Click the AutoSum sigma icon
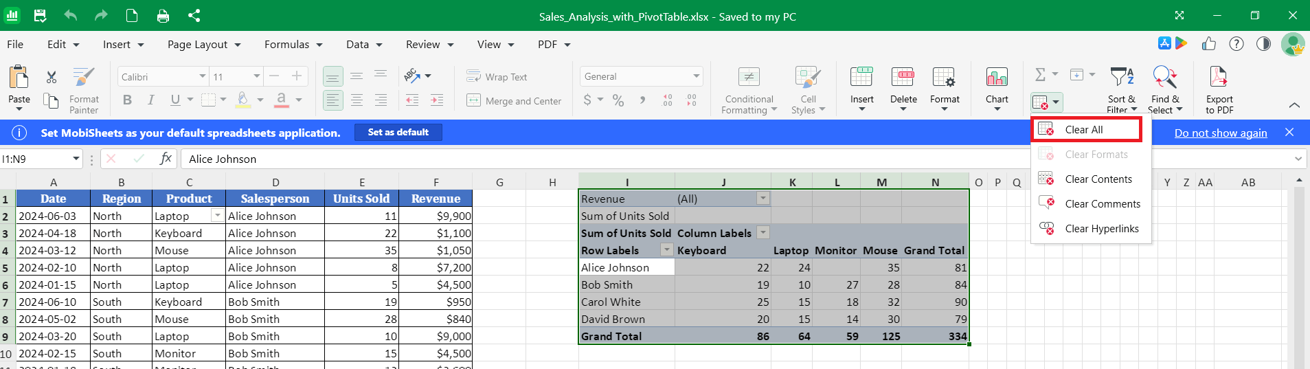Viewport: 1310px width, 369px height. pos(1041,74)
